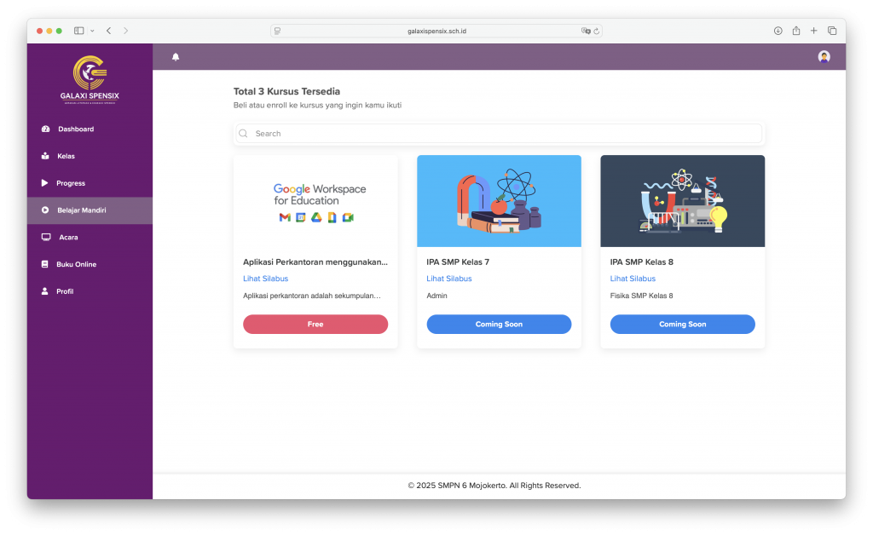
Task: Go forward with Safari forward arrow
Action: point(126,32)
